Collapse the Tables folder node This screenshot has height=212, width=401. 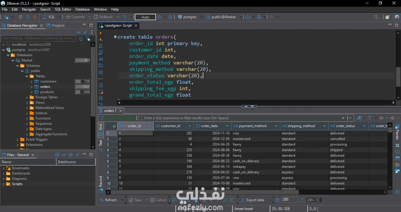pos(27,76)
